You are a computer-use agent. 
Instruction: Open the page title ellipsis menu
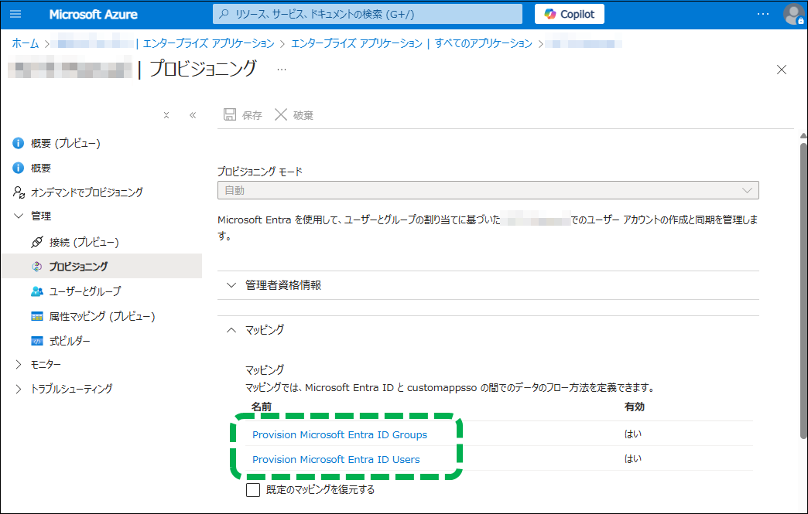click(282, 69)
